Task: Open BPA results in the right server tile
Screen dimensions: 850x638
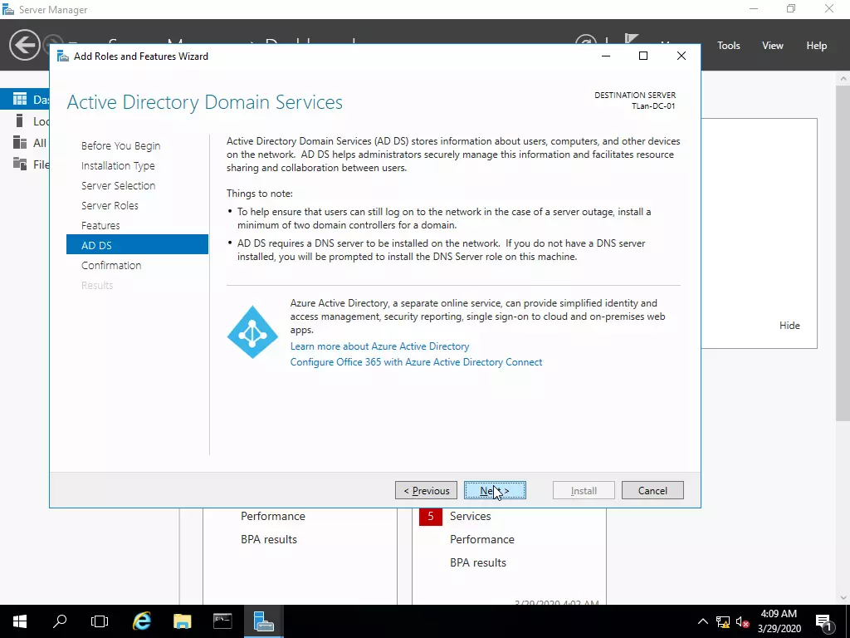Action: [478, 562]
